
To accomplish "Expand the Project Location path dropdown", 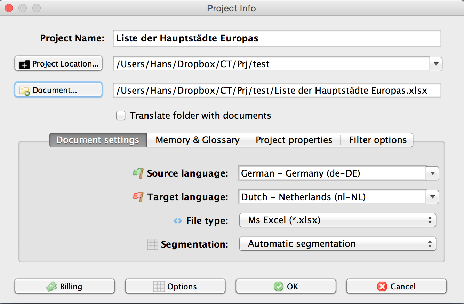I will click(x=436, y=64).
